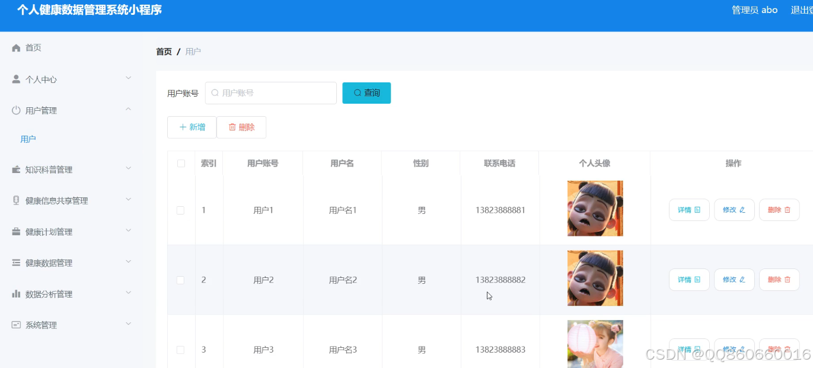813x368 pixels.
Task: Click 删除 for 用户1 row
Action: pyautogui.click(x=779, y=210)
